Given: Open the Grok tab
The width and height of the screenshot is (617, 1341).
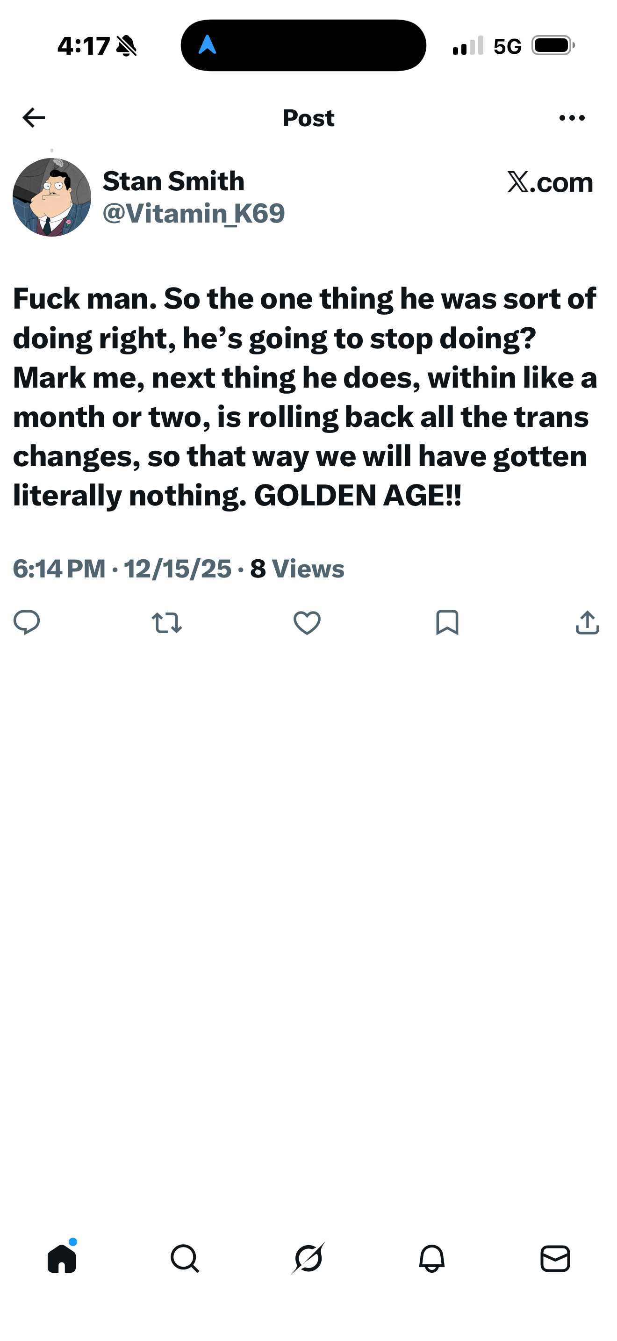Looking at the screenshot, I should tap(308, 1259).
